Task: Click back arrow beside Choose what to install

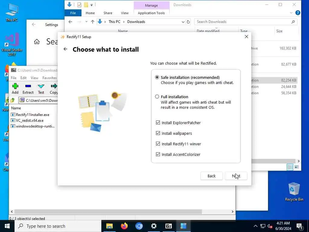Action: 65,49
